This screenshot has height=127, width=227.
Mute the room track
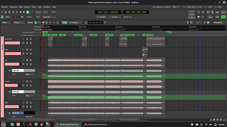click(27, 81)
